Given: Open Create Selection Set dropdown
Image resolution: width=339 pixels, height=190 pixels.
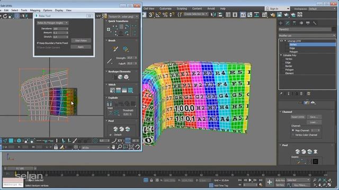Looking at the screenshot, I should point(196,14).
